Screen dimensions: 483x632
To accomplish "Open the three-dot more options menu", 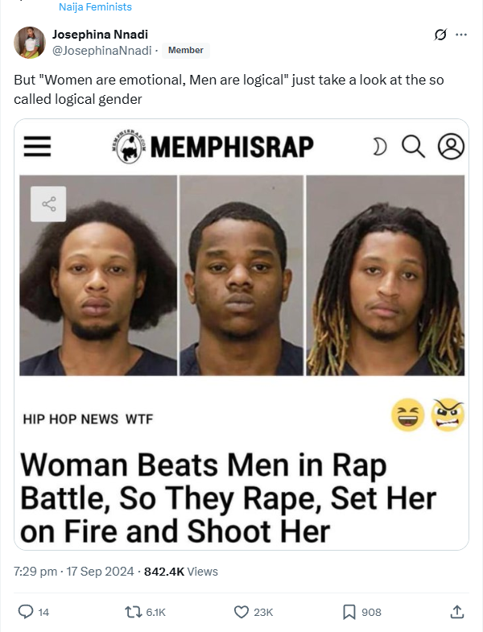I will (461, 35).
